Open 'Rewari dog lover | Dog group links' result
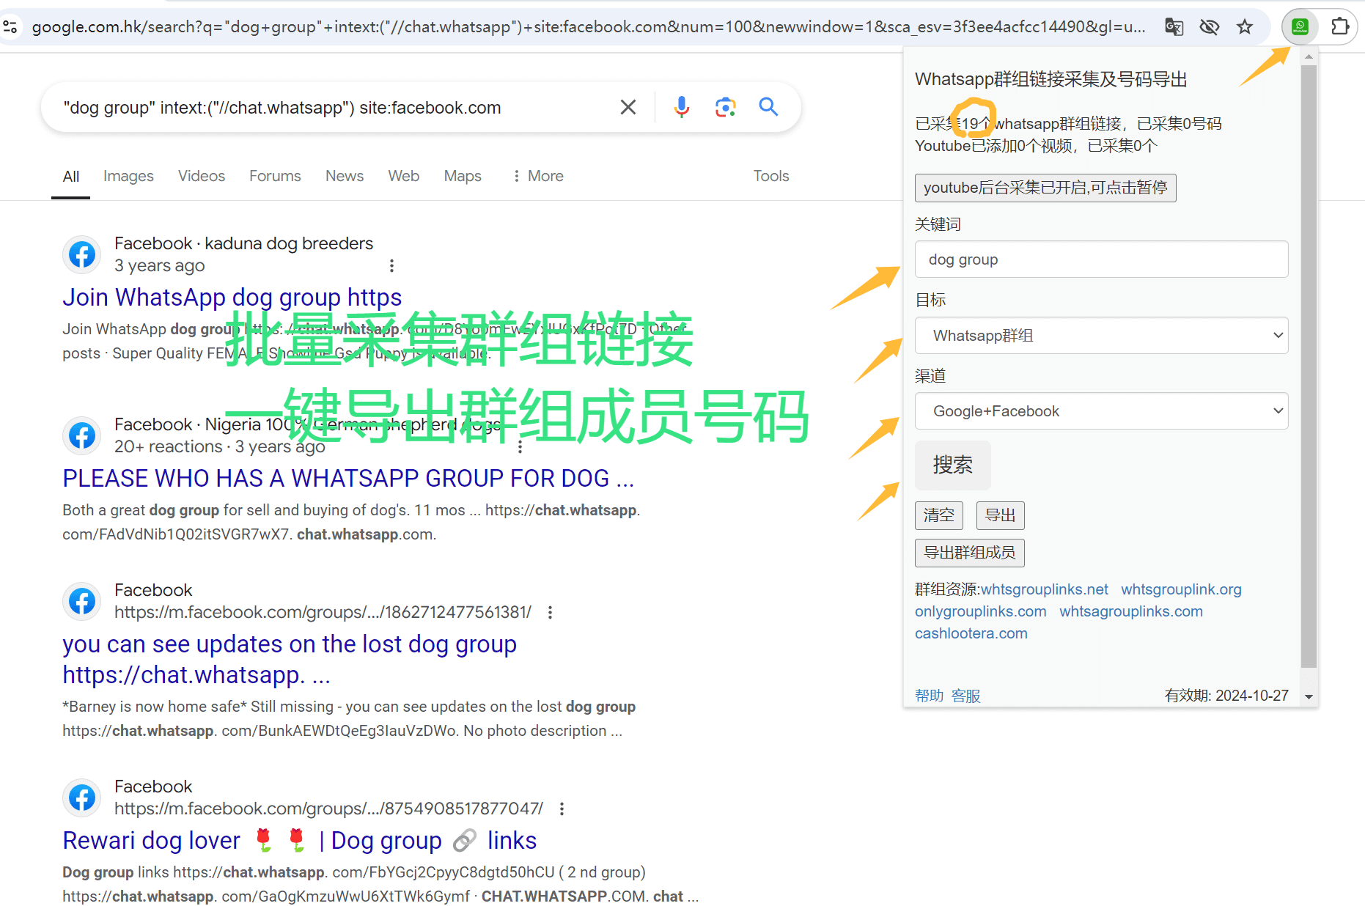This screenshot has width=1365, height=906. 299,840
